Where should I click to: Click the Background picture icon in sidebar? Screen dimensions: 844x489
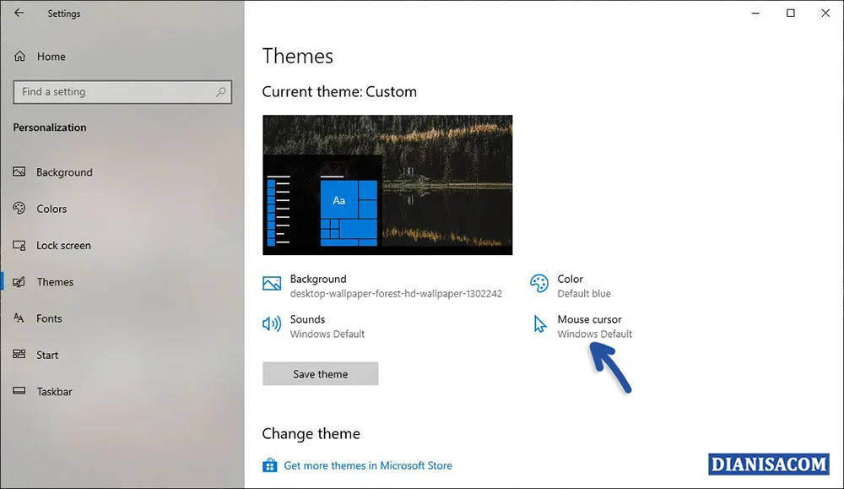[19, 172]
